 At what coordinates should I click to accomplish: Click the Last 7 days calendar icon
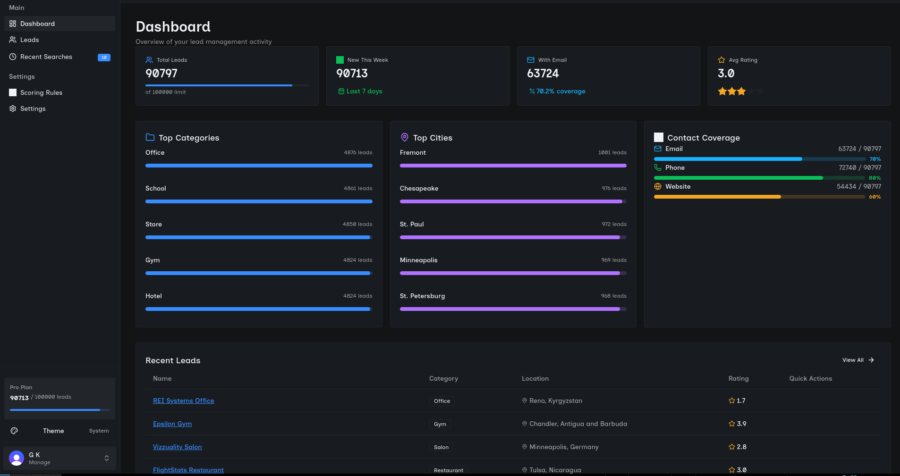341,91
